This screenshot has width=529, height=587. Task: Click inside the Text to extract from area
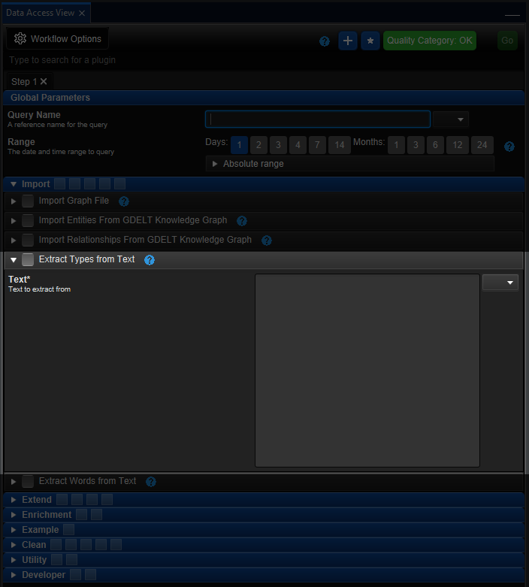coord(367,371)
